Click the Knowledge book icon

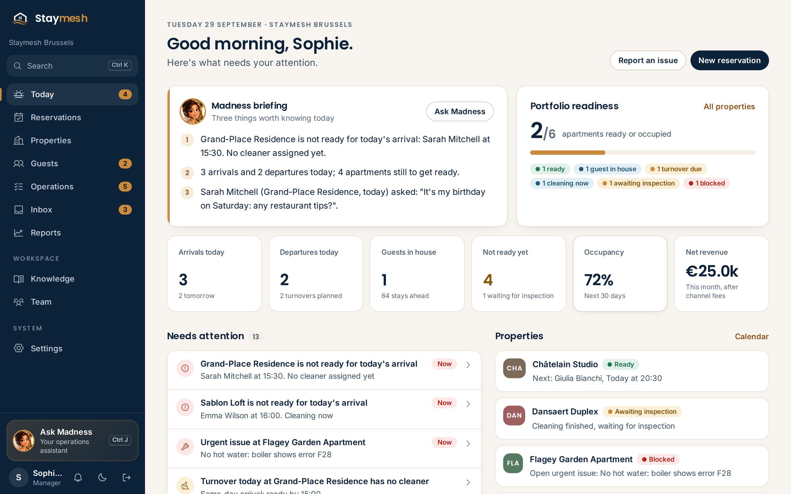click(x=19, y=279)
